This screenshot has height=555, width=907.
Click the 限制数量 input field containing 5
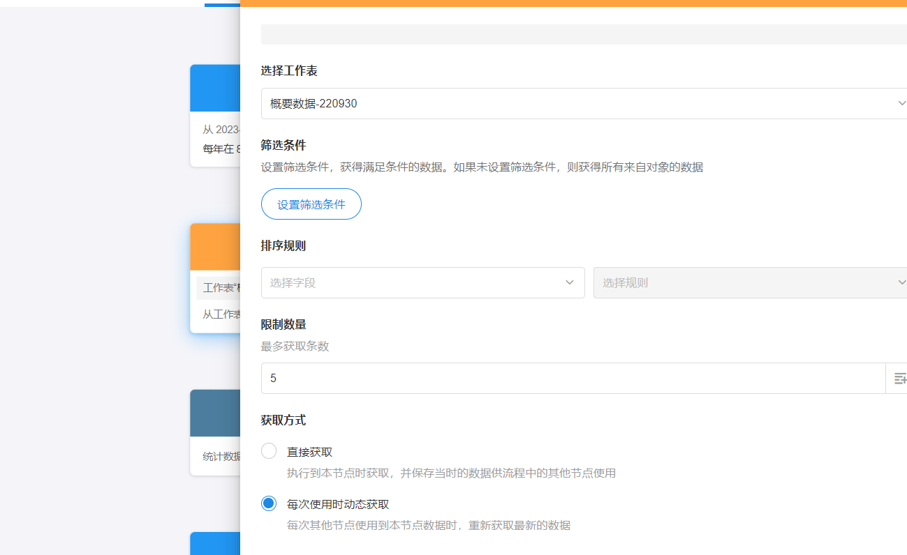point(573,378)
